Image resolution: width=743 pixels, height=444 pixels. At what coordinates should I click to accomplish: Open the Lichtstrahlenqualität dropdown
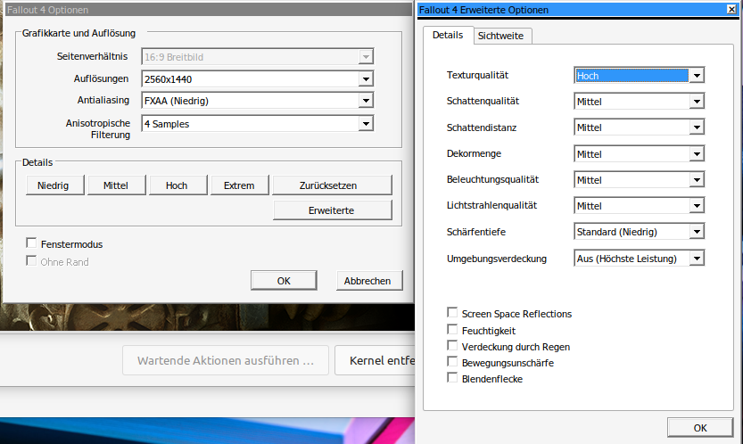pyautogui.click(x=639, y=206)
